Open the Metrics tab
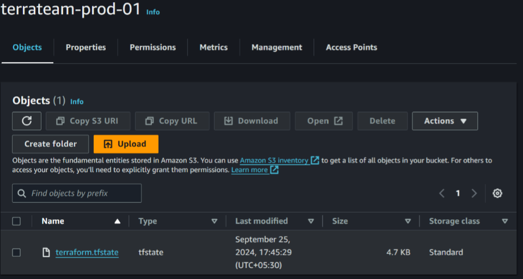The width and height of the screenshot is (523, 279). point(214,48)
